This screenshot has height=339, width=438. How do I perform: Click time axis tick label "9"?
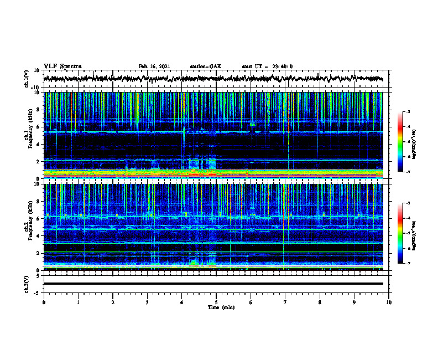354,302
